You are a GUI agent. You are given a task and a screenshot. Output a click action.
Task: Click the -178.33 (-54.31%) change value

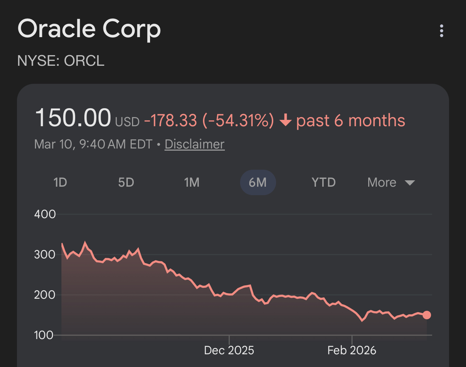pos(209,121)
